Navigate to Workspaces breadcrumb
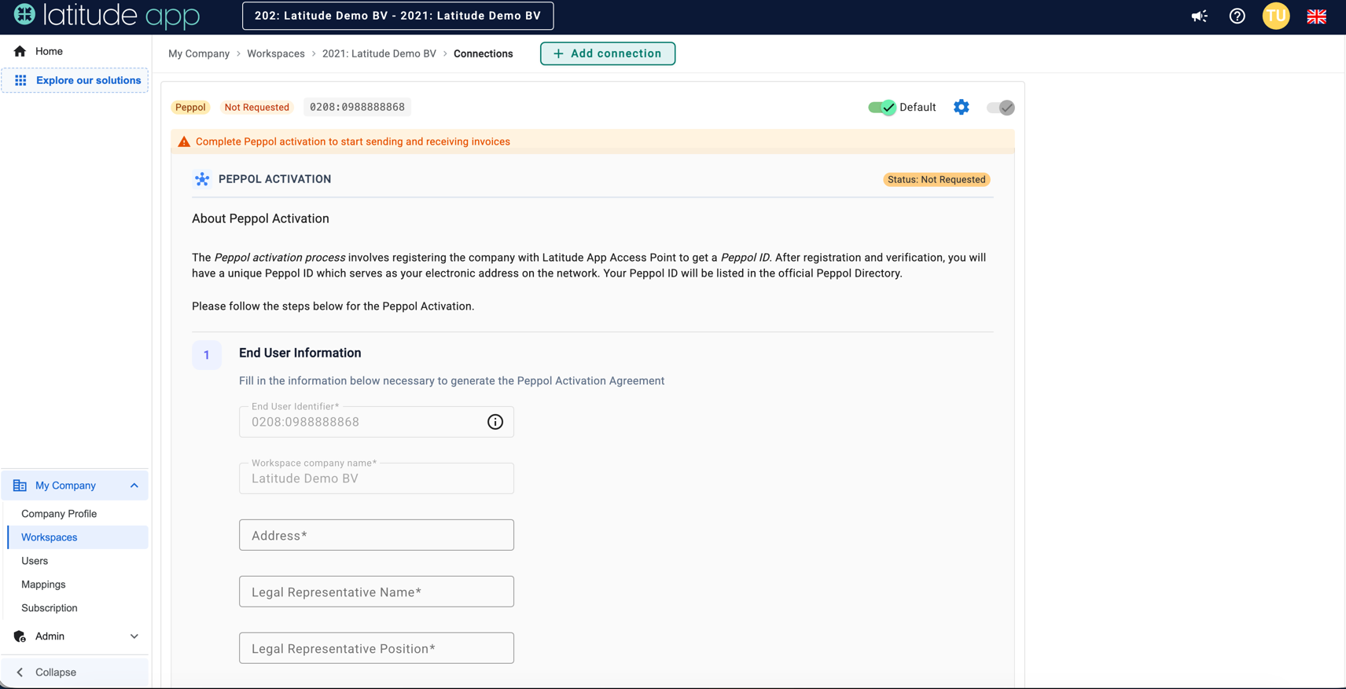The width and height of the screenshot is (1346, 689). (276, 53)
